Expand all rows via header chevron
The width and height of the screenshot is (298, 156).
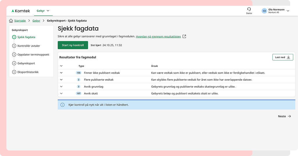pyautogui.click(x=61, y=66)
